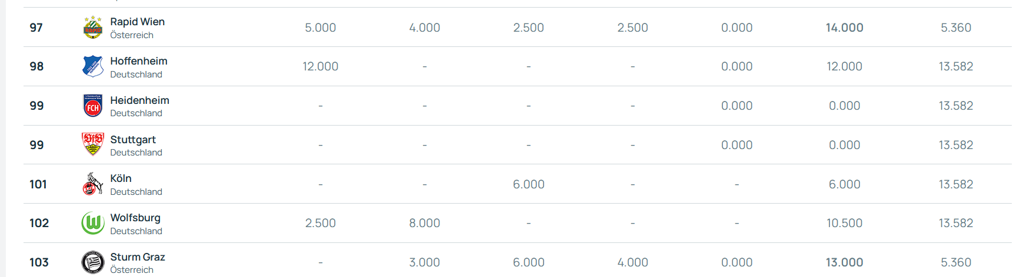Click rank number 101 in the table
The width and height of the screenshot is (1023, 277).
click(38, 184)
